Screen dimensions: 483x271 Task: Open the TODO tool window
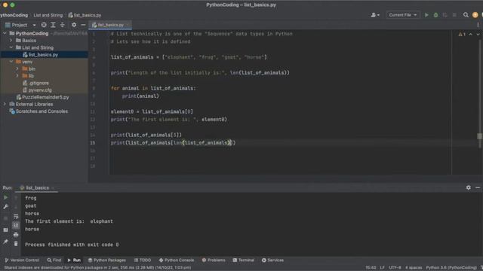point(143,260)
